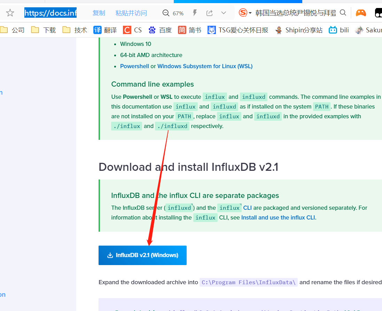Screen dimensions: 382x311
Task: Open the game center controller icon
Action: tap(361, 13)
